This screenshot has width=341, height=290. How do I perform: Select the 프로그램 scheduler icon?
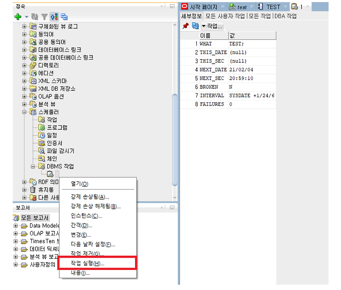41,127
